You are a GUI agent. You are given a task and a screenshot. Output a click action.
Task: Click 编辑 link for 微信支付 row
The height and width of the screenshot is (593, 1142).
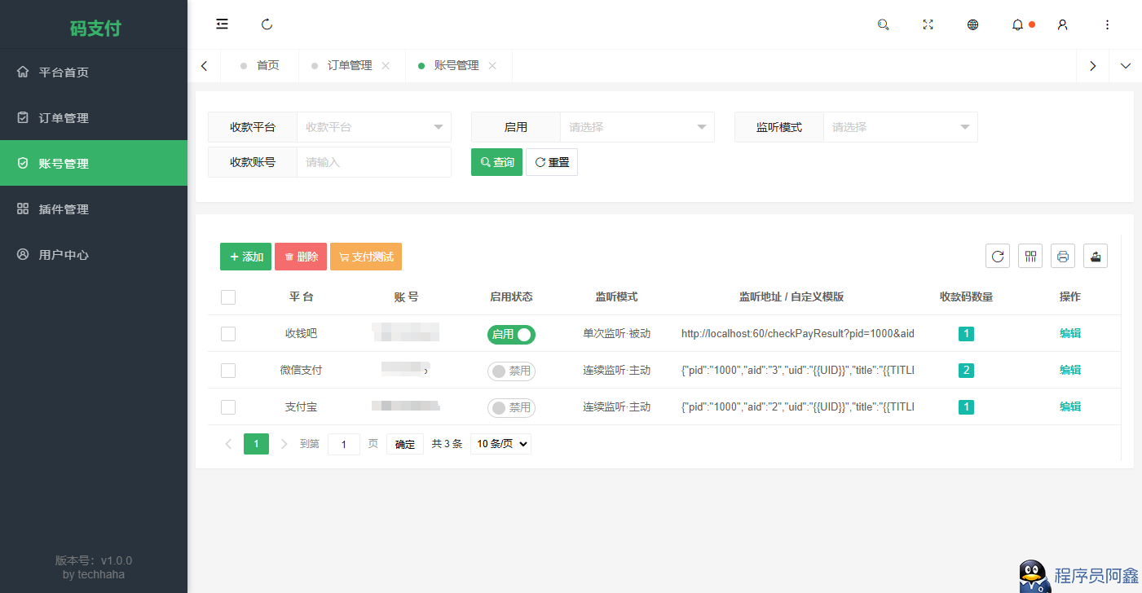tap(1070, 370)
